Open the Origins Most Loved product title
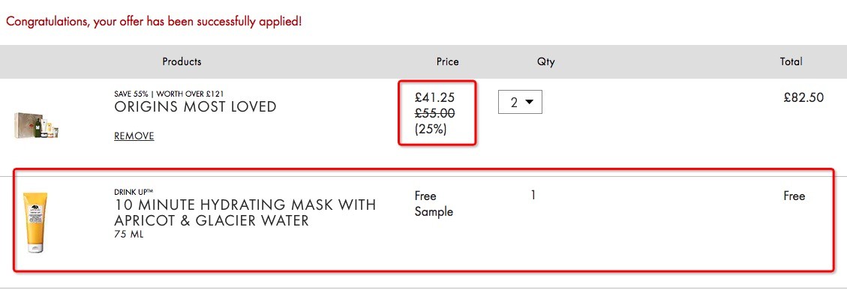This screenshot has width=847, height=290. 195,107
